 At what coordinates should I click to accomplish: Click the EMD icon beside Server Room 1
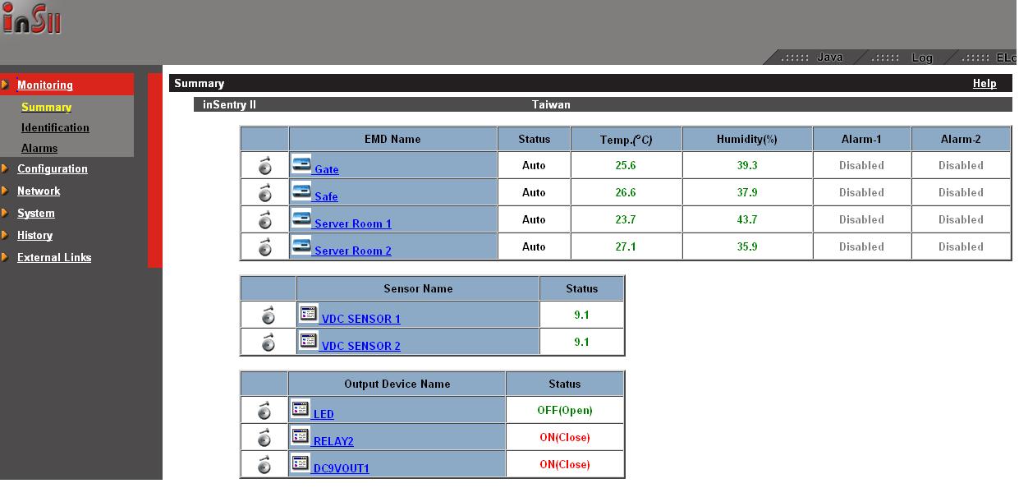point(301,219)
